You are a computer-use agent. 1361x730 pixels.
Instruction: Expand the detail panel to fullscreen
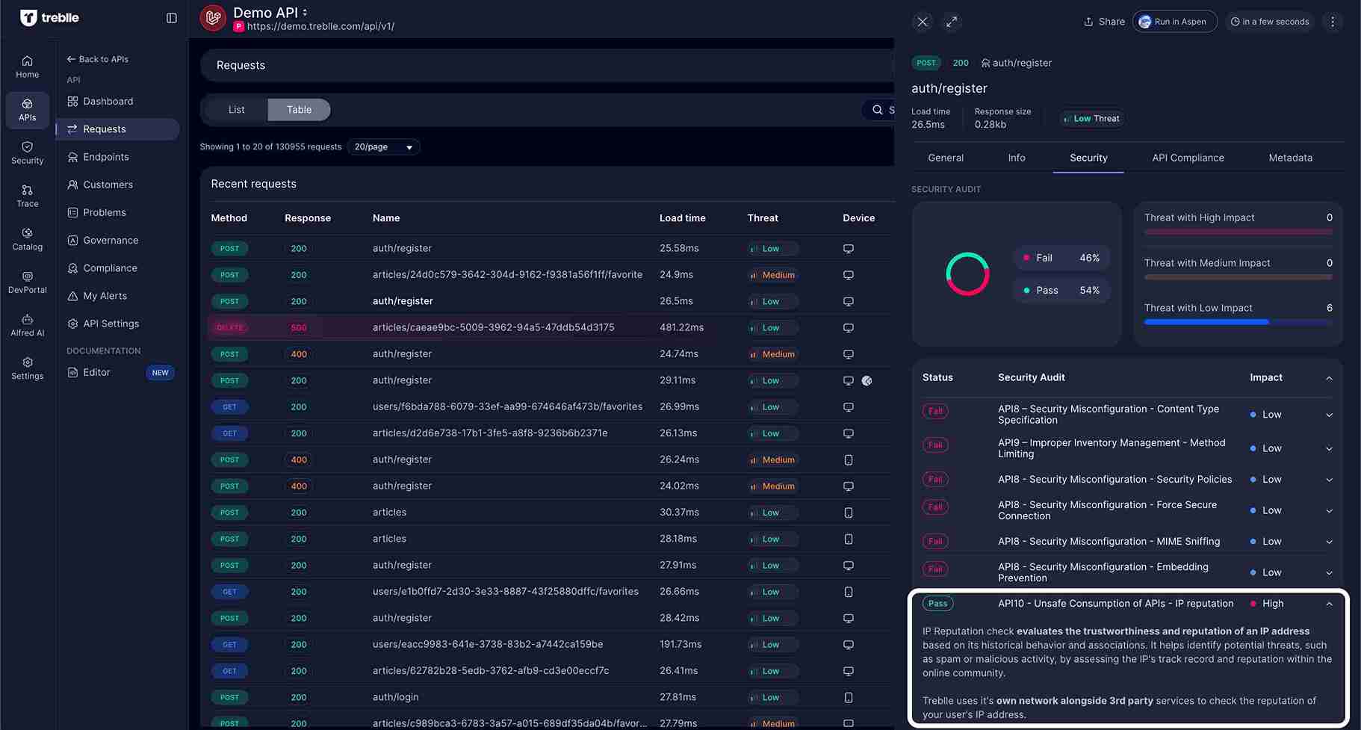tap(952, 22)
